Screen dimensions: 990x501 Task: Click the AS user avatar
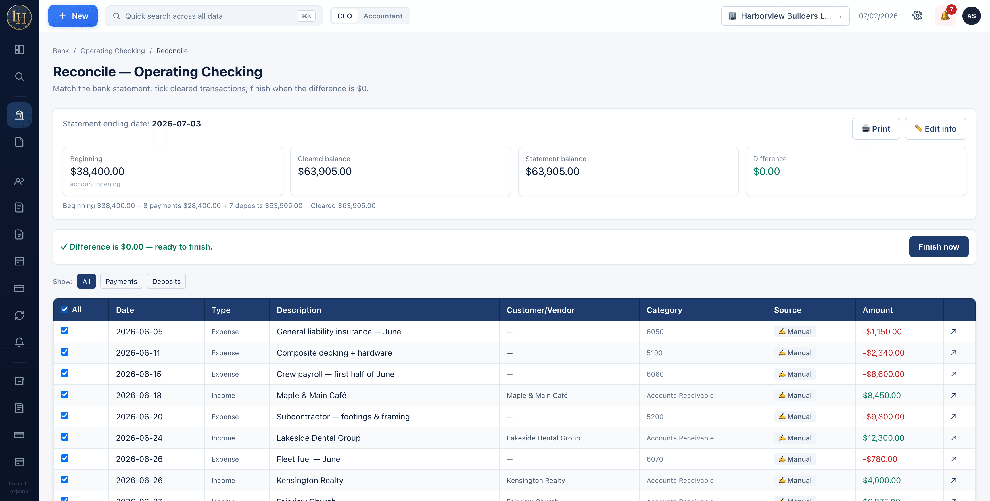[971, 16]
